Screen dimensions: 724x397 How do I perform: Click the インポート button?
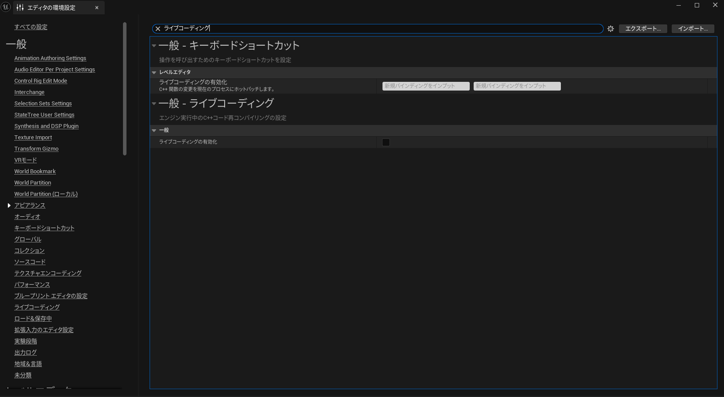(x=693, y=28)
